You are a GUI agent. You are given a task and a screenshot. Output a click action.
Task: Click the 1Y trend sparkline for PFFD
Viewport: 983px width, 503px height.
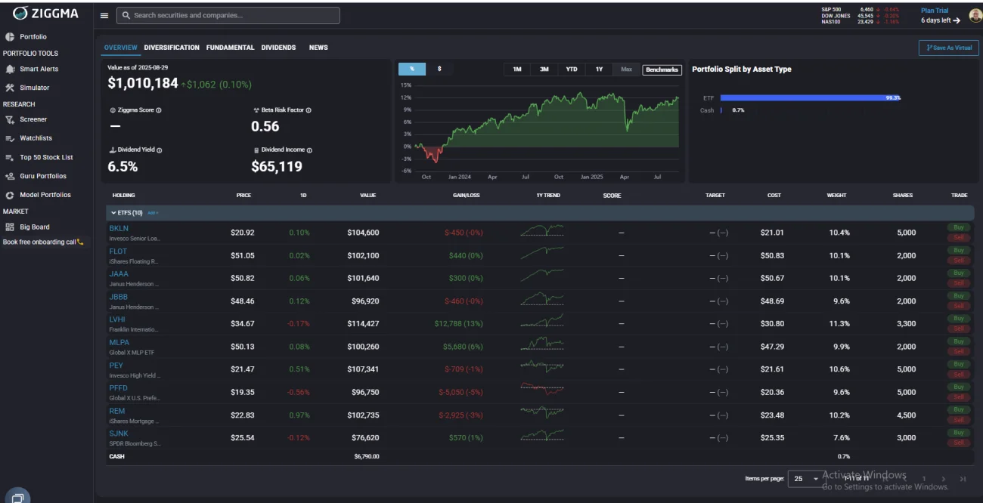542,390
